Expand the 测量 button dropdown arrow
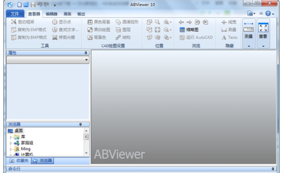The width and height of the screenshot is (284, 173). [249, 46]
